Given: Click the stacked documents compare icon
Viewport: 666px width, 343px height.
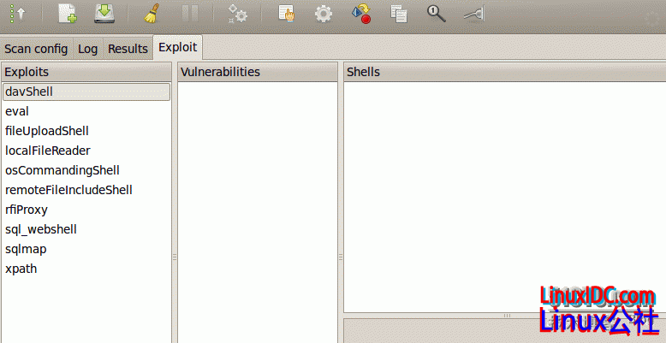Looking at the screenshot, I should coord(399,14).
